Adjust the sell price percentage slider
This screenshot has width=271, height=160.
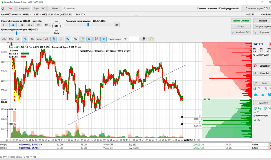click(88, 25)
